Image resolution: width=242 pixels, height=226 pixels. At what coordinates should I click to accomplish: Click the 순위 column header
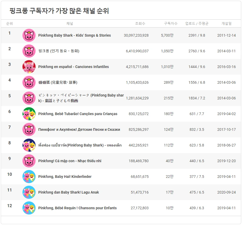click(x=9, y=23)
